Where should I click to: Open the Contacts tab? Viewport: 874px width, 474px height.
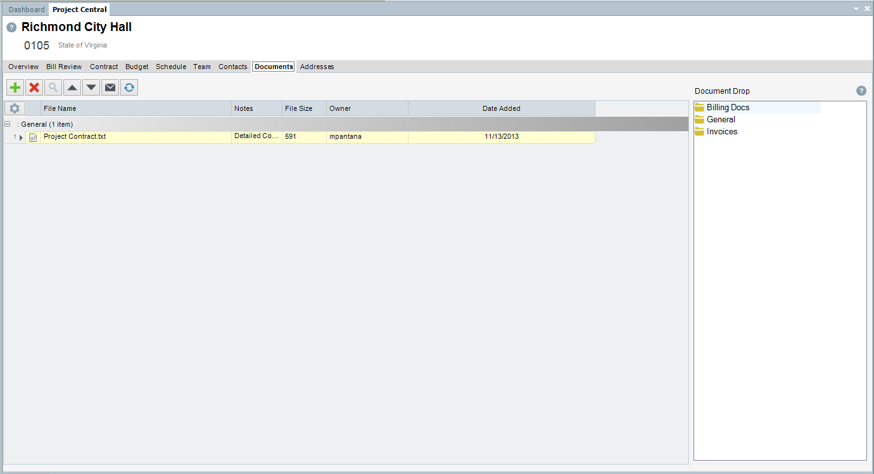click(x=233, y=67)
